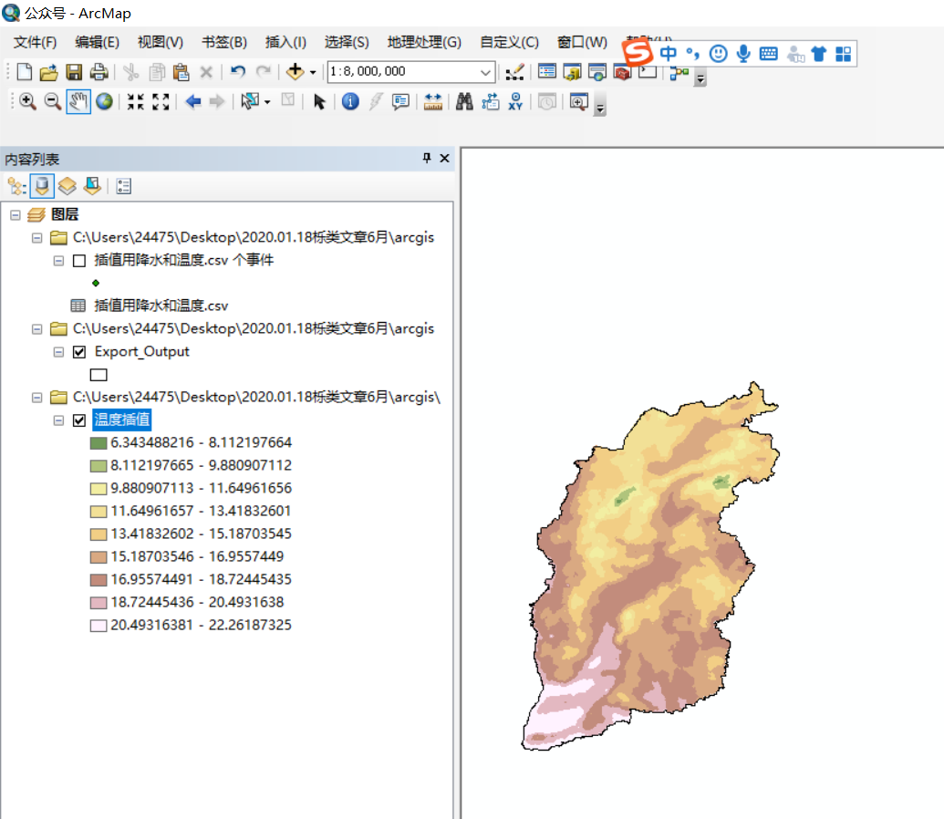Select the Zoom In tool
Image resolution: width=944 pixels, height=819 pixels.
27,101
